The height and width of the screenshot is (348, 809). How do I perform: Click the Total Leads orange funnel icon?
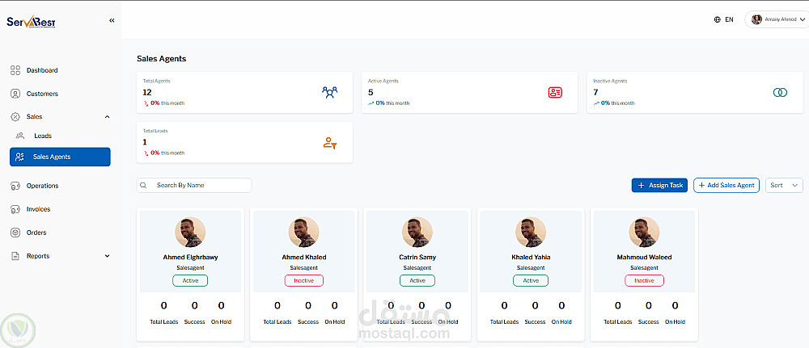tap(330, 143)
